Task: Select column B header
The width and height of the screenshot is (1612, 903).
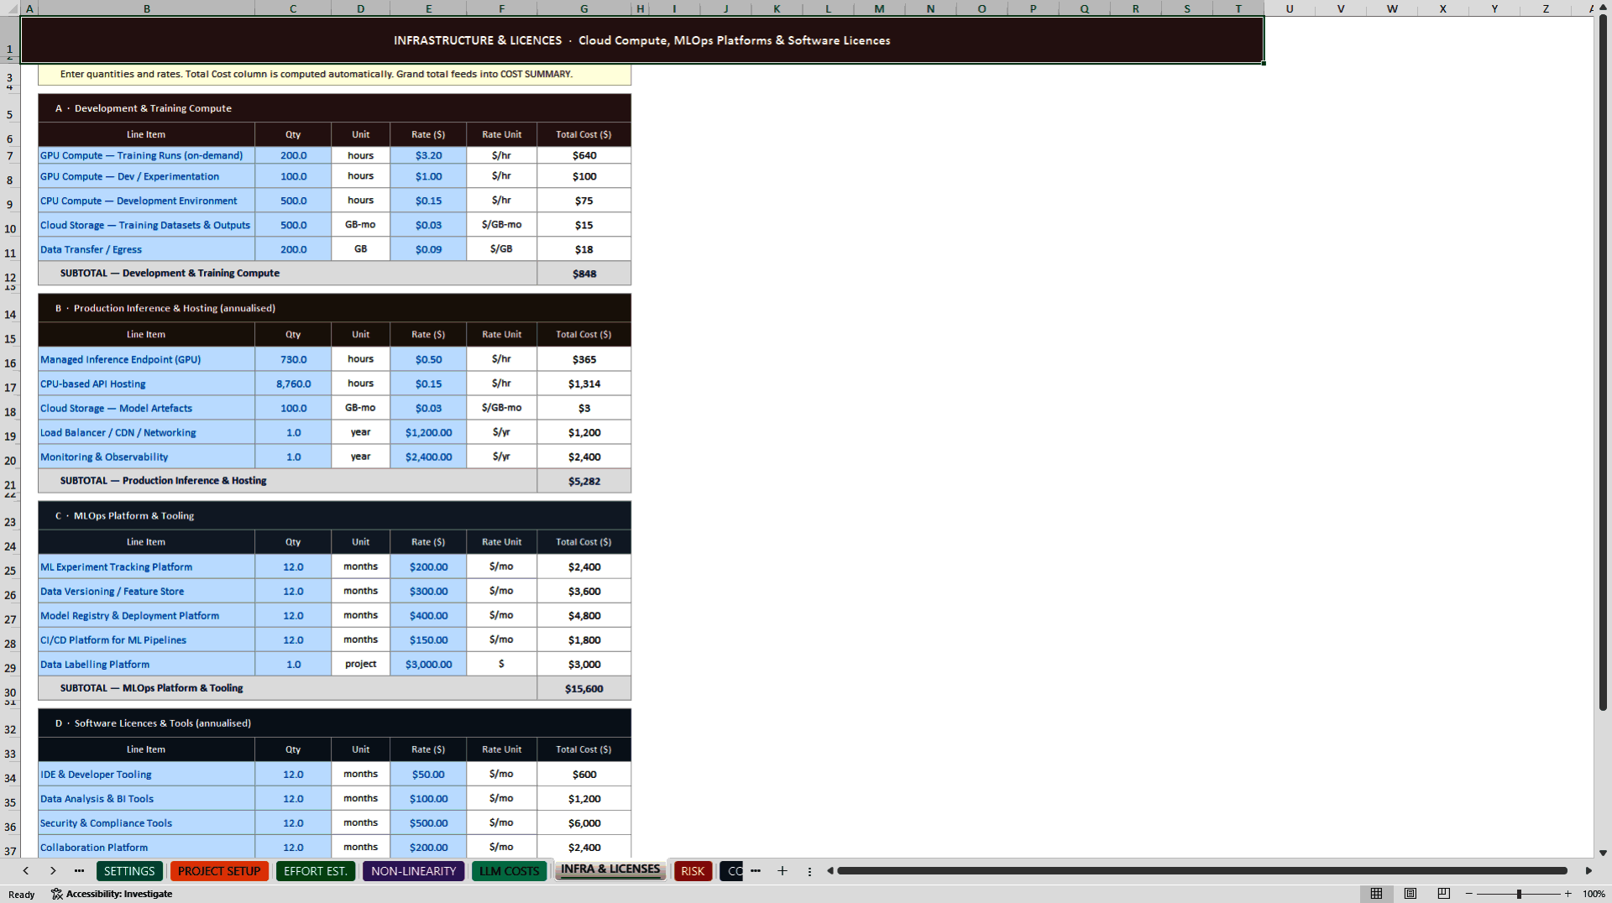Action: (x=146, y=8)
